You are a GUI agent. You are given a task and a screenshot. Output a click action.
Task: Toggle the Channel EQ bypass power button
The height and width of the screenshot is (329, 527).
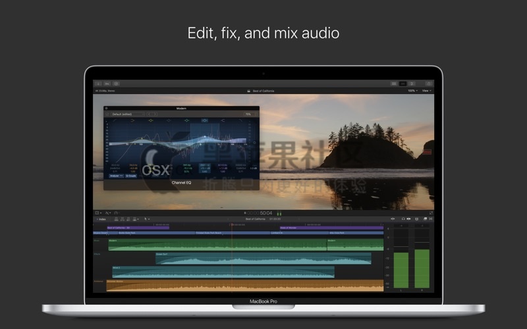click(x=107, y=114)
